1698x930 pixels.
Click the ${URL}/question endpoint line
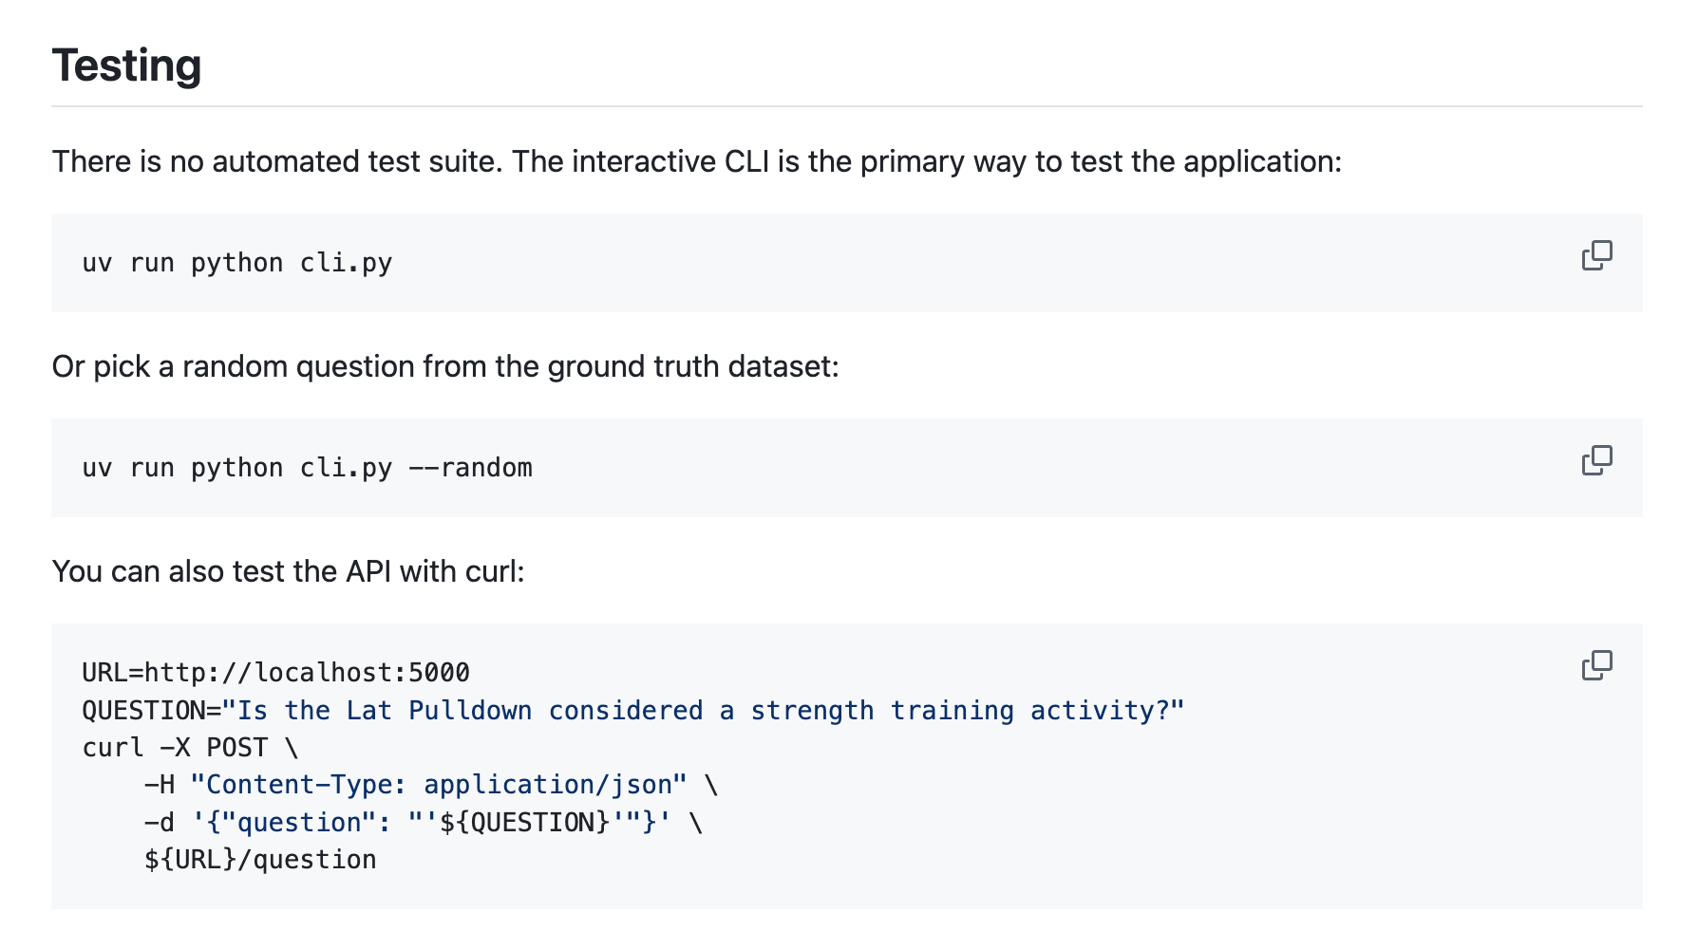[260, 860]
